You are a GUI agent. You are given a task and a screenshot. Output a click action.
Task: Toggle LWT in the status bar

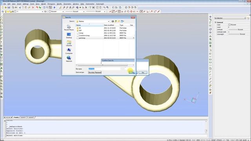(224, 140)
